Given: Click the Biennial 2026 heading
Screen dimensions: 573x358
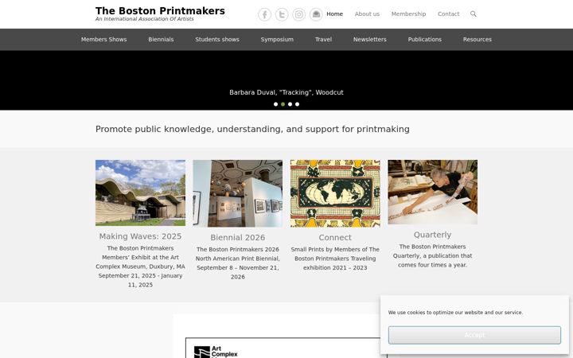Looking at the screenshot, I should point(237,237).
